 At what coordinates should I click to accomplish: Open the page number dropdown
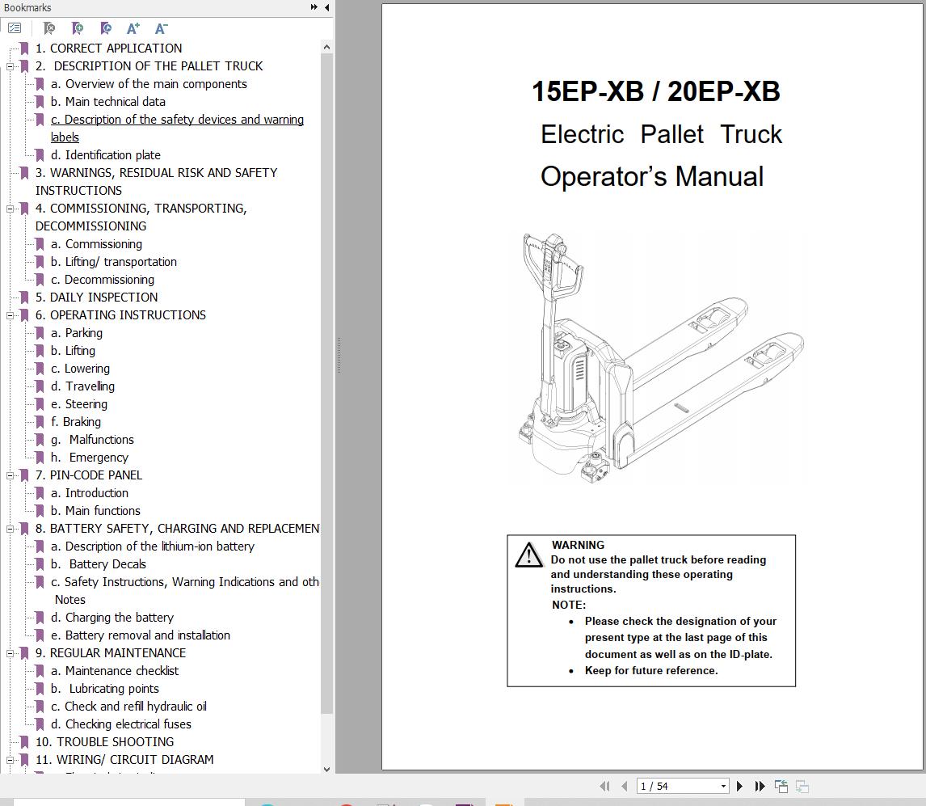[723, 786]
